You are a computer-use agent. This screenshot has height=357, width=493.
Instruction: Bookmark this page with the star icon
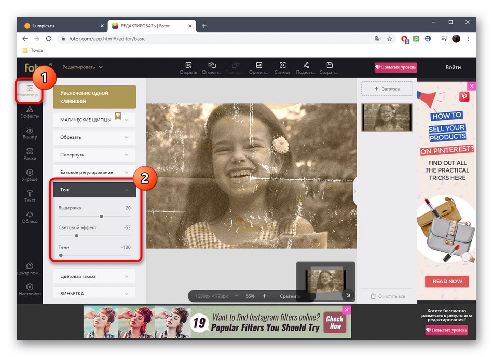point(390,39)
